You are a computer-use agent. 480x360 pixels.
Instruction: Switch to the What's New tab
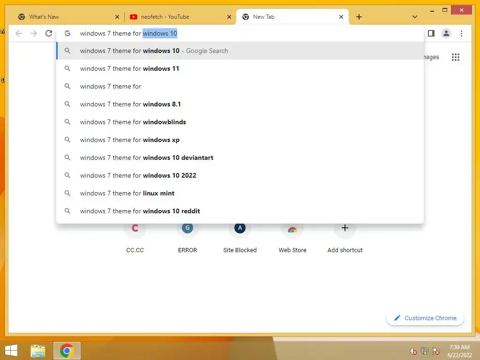(x=67, y=17)
